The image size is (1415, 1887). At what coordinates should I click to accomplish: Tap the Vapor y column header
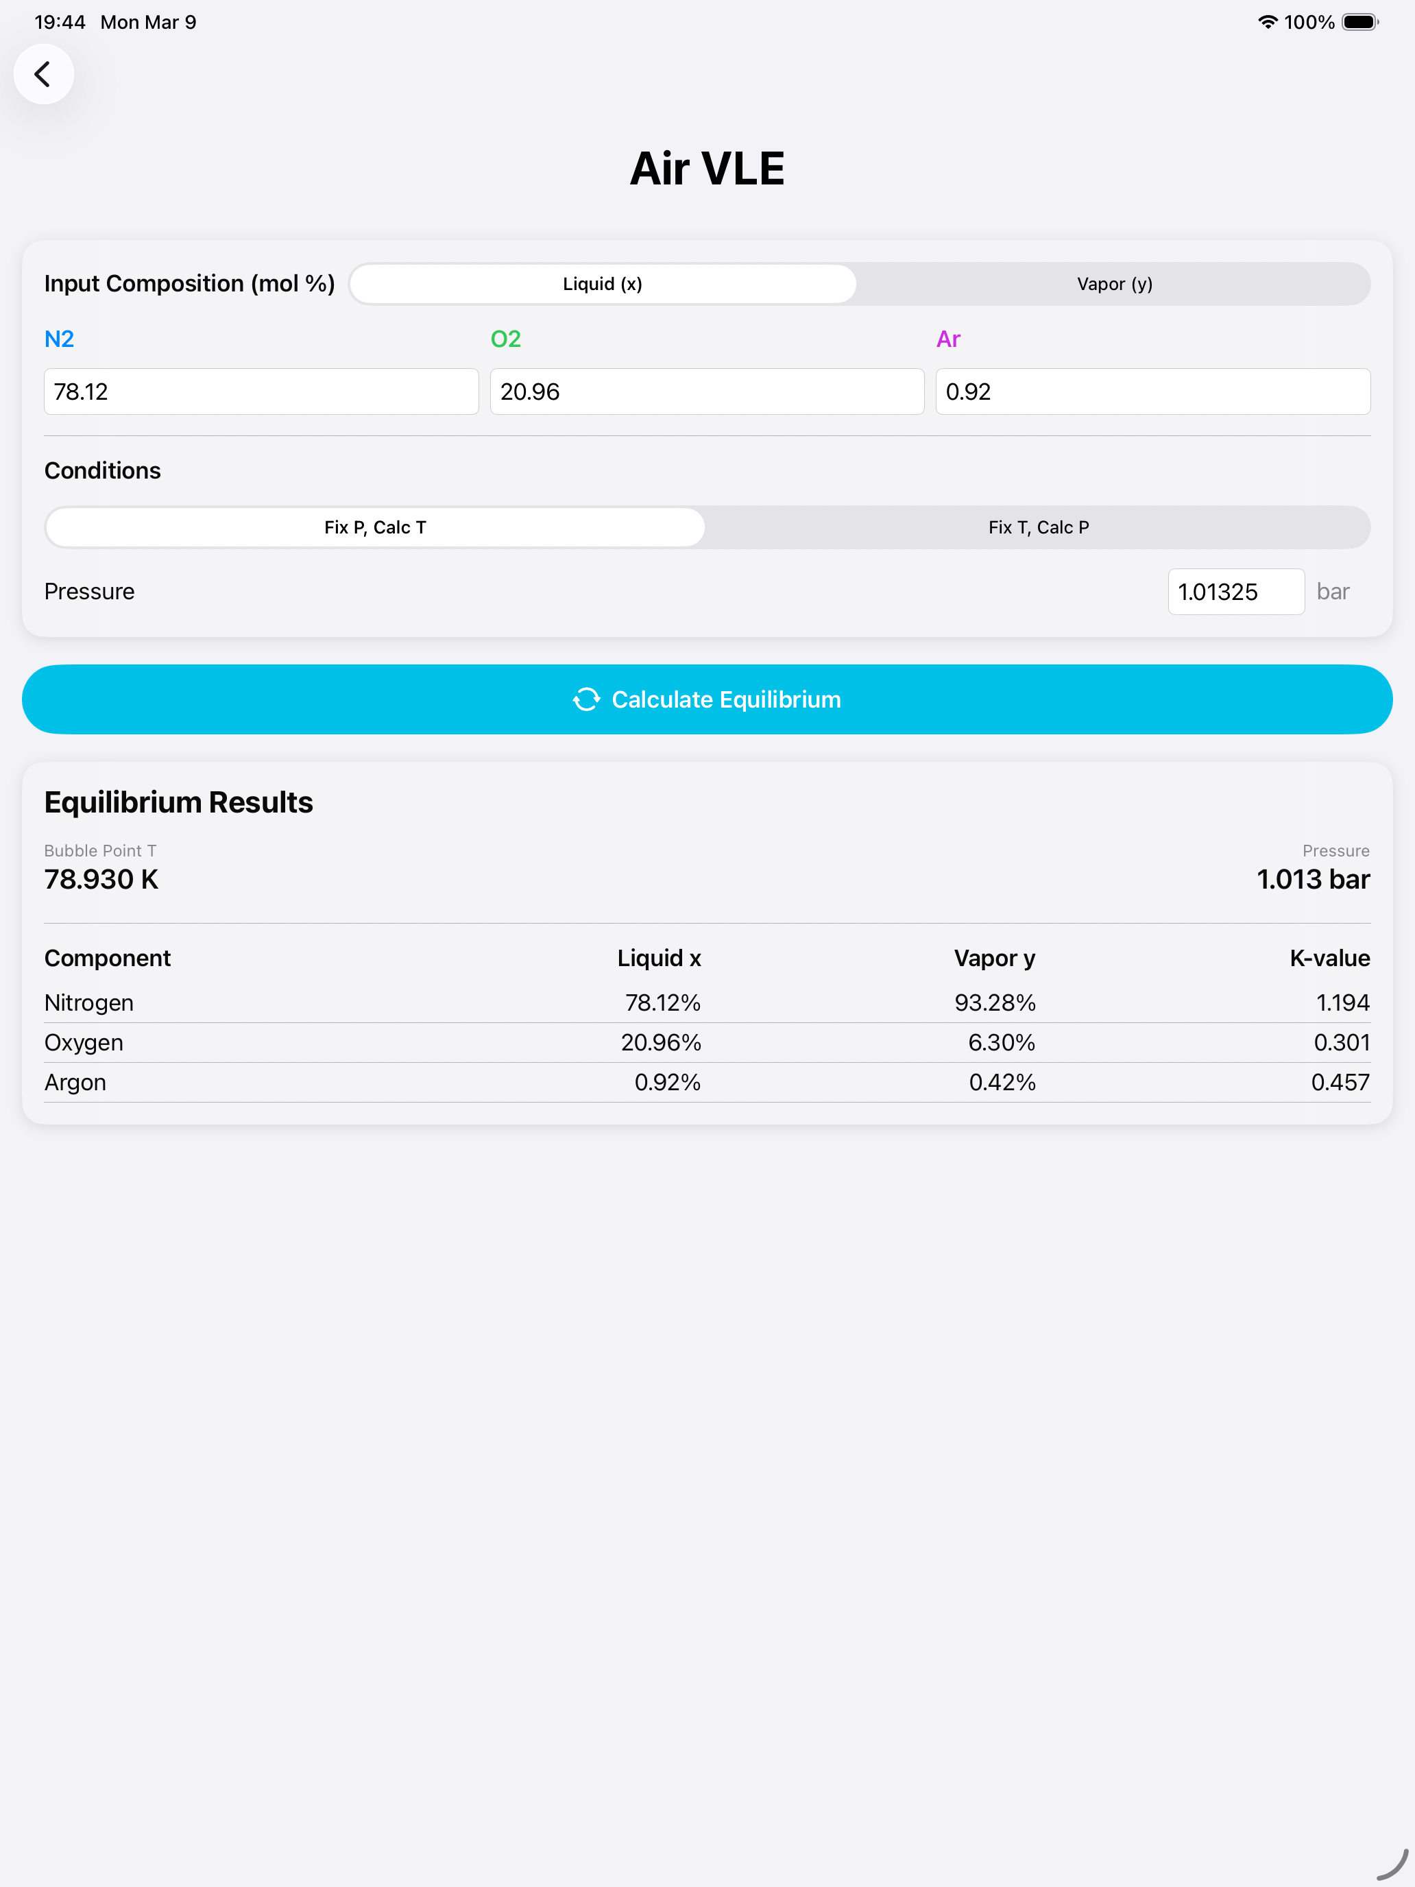pyautogui.click(x=995, y=958)
